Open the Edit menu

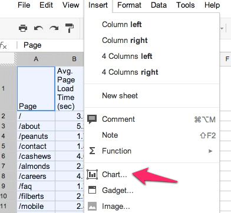point(46,5)
